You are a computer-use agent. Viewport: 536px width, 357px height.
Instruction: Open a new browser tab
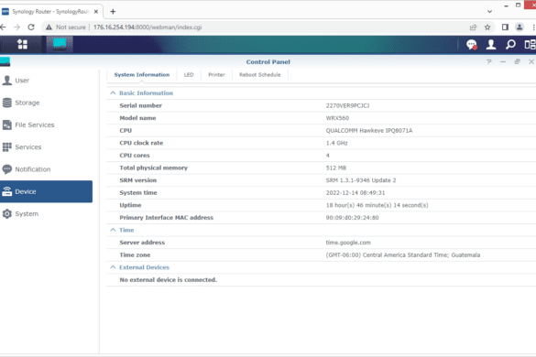(113, 12)
